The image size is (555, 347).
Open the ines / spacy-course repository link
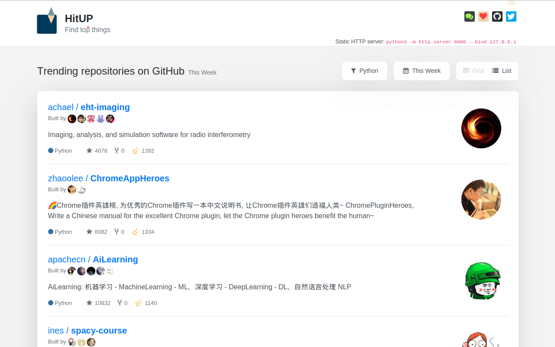(x=88, y=331)
